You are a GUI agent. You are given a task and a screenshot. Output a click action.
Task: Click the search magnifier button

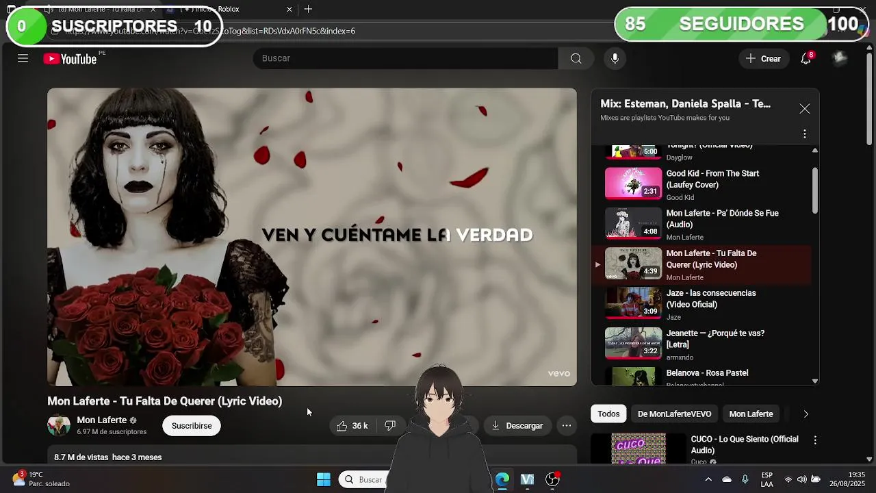pos(576,58)
